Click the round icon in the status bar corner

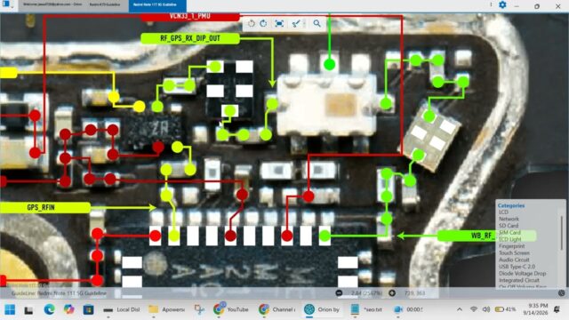(562, 292)
